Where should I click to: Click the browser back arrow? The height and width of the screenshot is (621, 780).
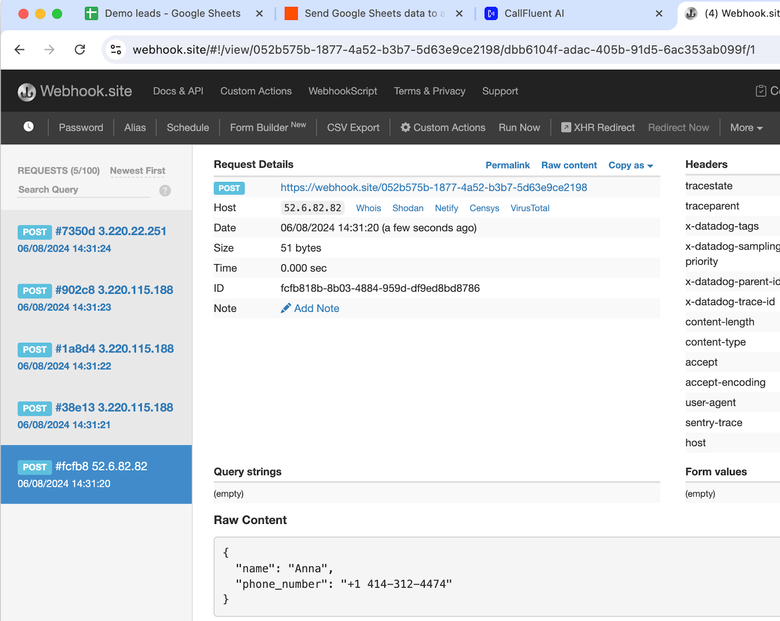point(19,49)
